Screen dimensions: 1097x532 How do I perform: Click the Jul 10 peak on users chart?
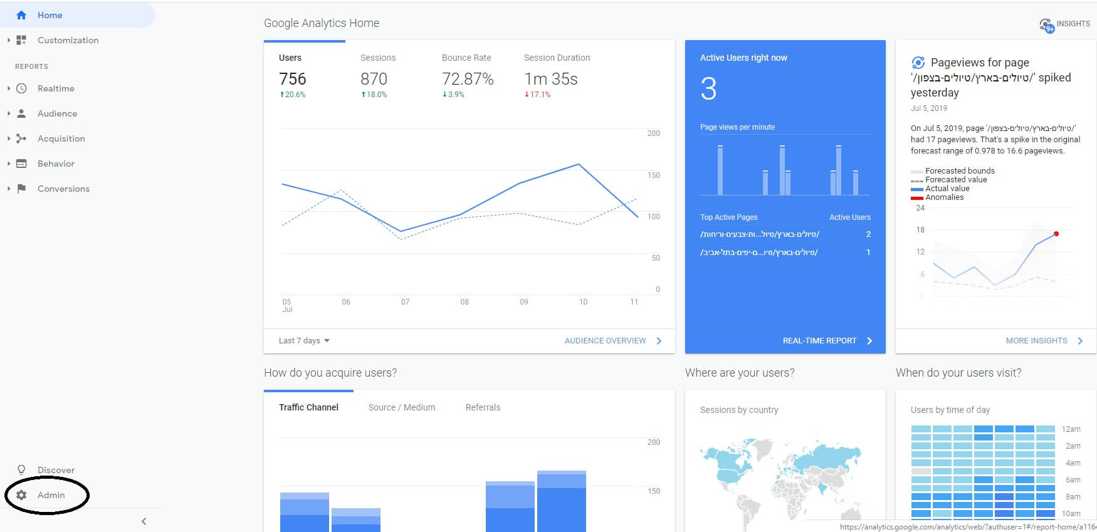click(x=579, y=164)
